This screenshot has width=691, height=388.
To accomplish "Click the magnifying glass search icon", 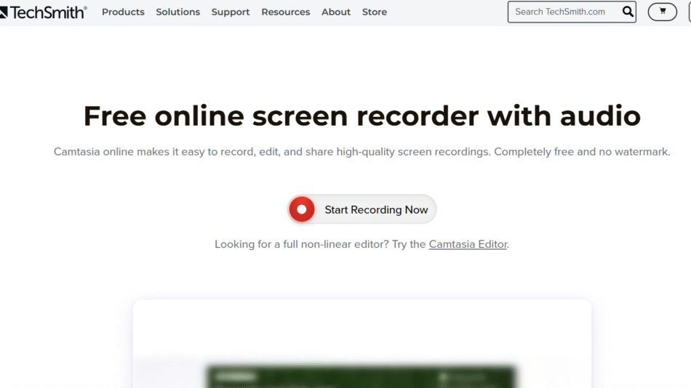I will (x=628, y=12).
